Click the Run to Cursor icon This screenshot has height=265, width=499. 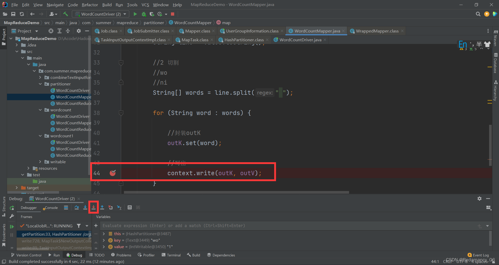click(x=119, y=207)
